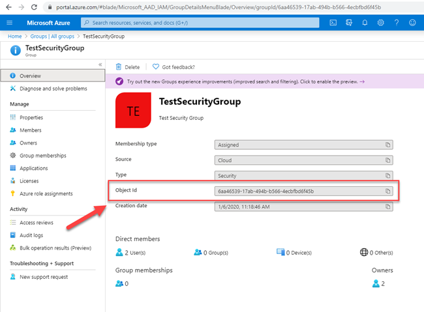This screenshot has width=424, height=312.
Task: Go to Home breadcrumb
Action: pyautogui.click(x=14, y=36)
